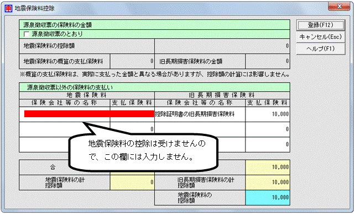Image resolution: width=355 pixels, height=214 pixels.
Task: Click the 旧長期損害保険料の金額 amount field
Action: click(x=268, y=61)
